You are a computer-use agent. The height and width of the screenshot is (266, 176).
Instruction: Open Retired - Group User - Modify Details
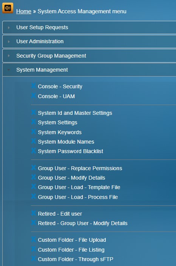click(83, 223)
